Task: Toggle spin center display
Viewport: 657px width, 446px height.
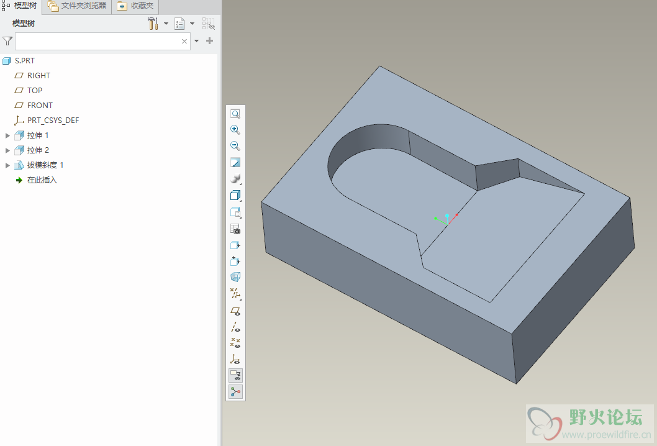Action: click(x=235, y=392)
